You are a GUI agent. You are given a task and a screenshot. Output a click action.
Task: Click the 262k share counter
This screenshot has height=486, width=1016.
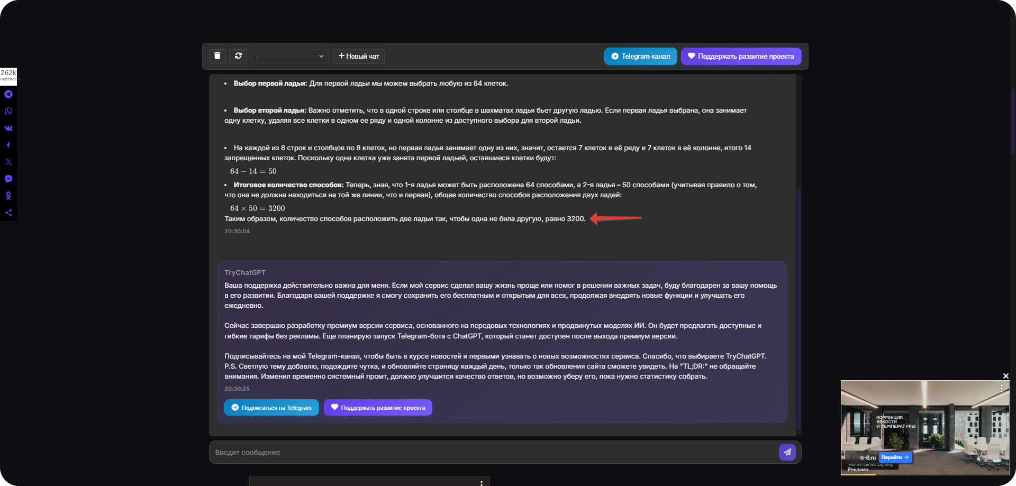click(8, 76)
